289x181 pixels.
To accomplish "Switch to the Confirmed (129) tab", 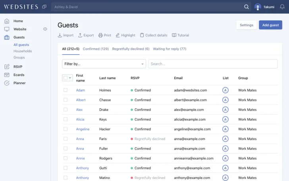I will pos(96,49).
